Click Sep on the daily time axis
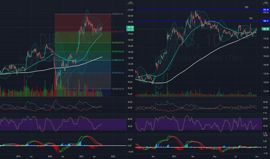Screen dimensions: 270x159 coord(257,156)
